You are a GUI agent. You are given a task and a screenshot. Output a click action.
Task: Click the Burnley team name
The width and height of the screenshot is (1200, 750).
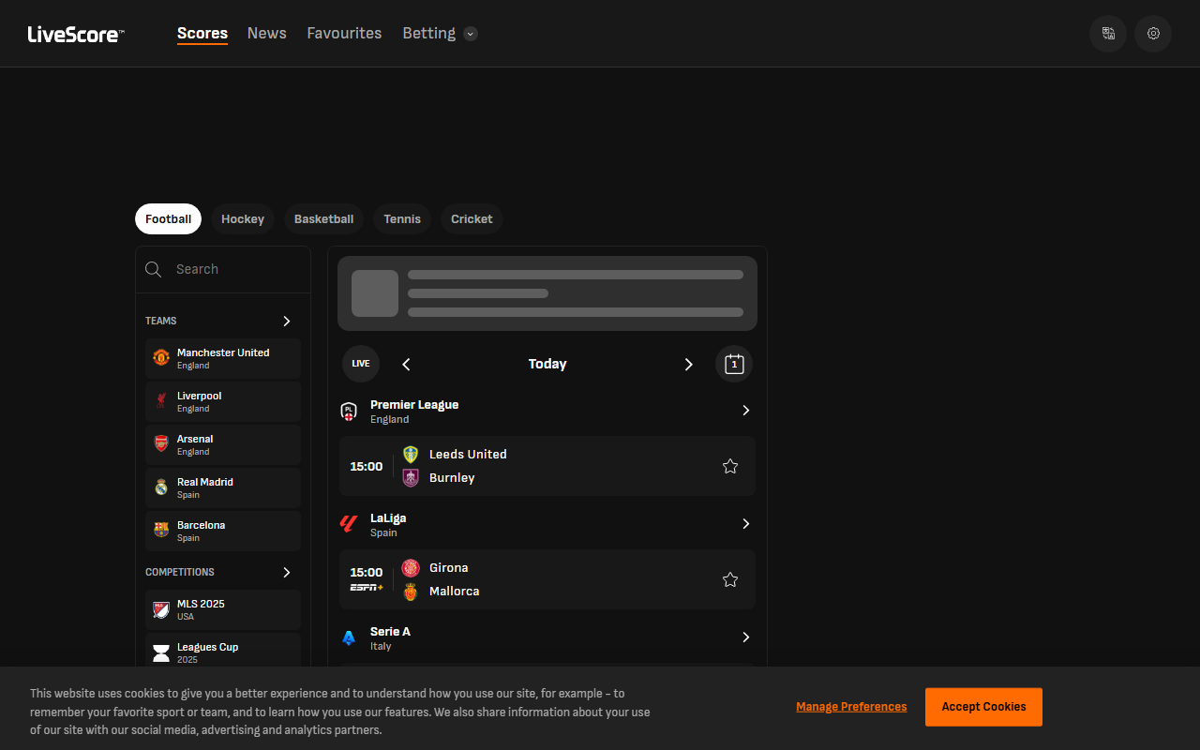[452, 478]
